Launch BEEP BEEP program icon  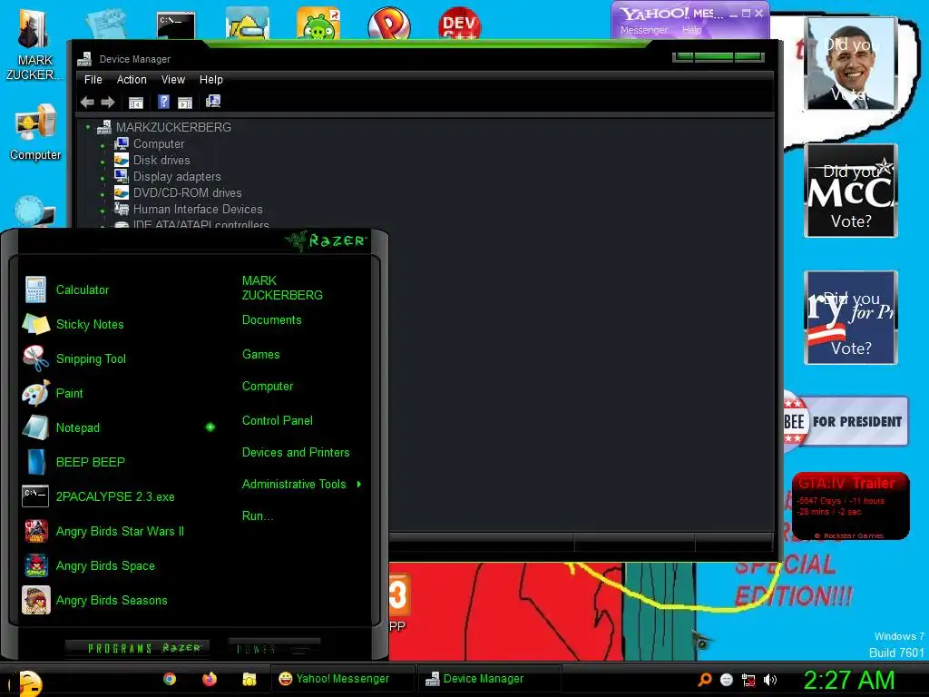click(35, 462)
